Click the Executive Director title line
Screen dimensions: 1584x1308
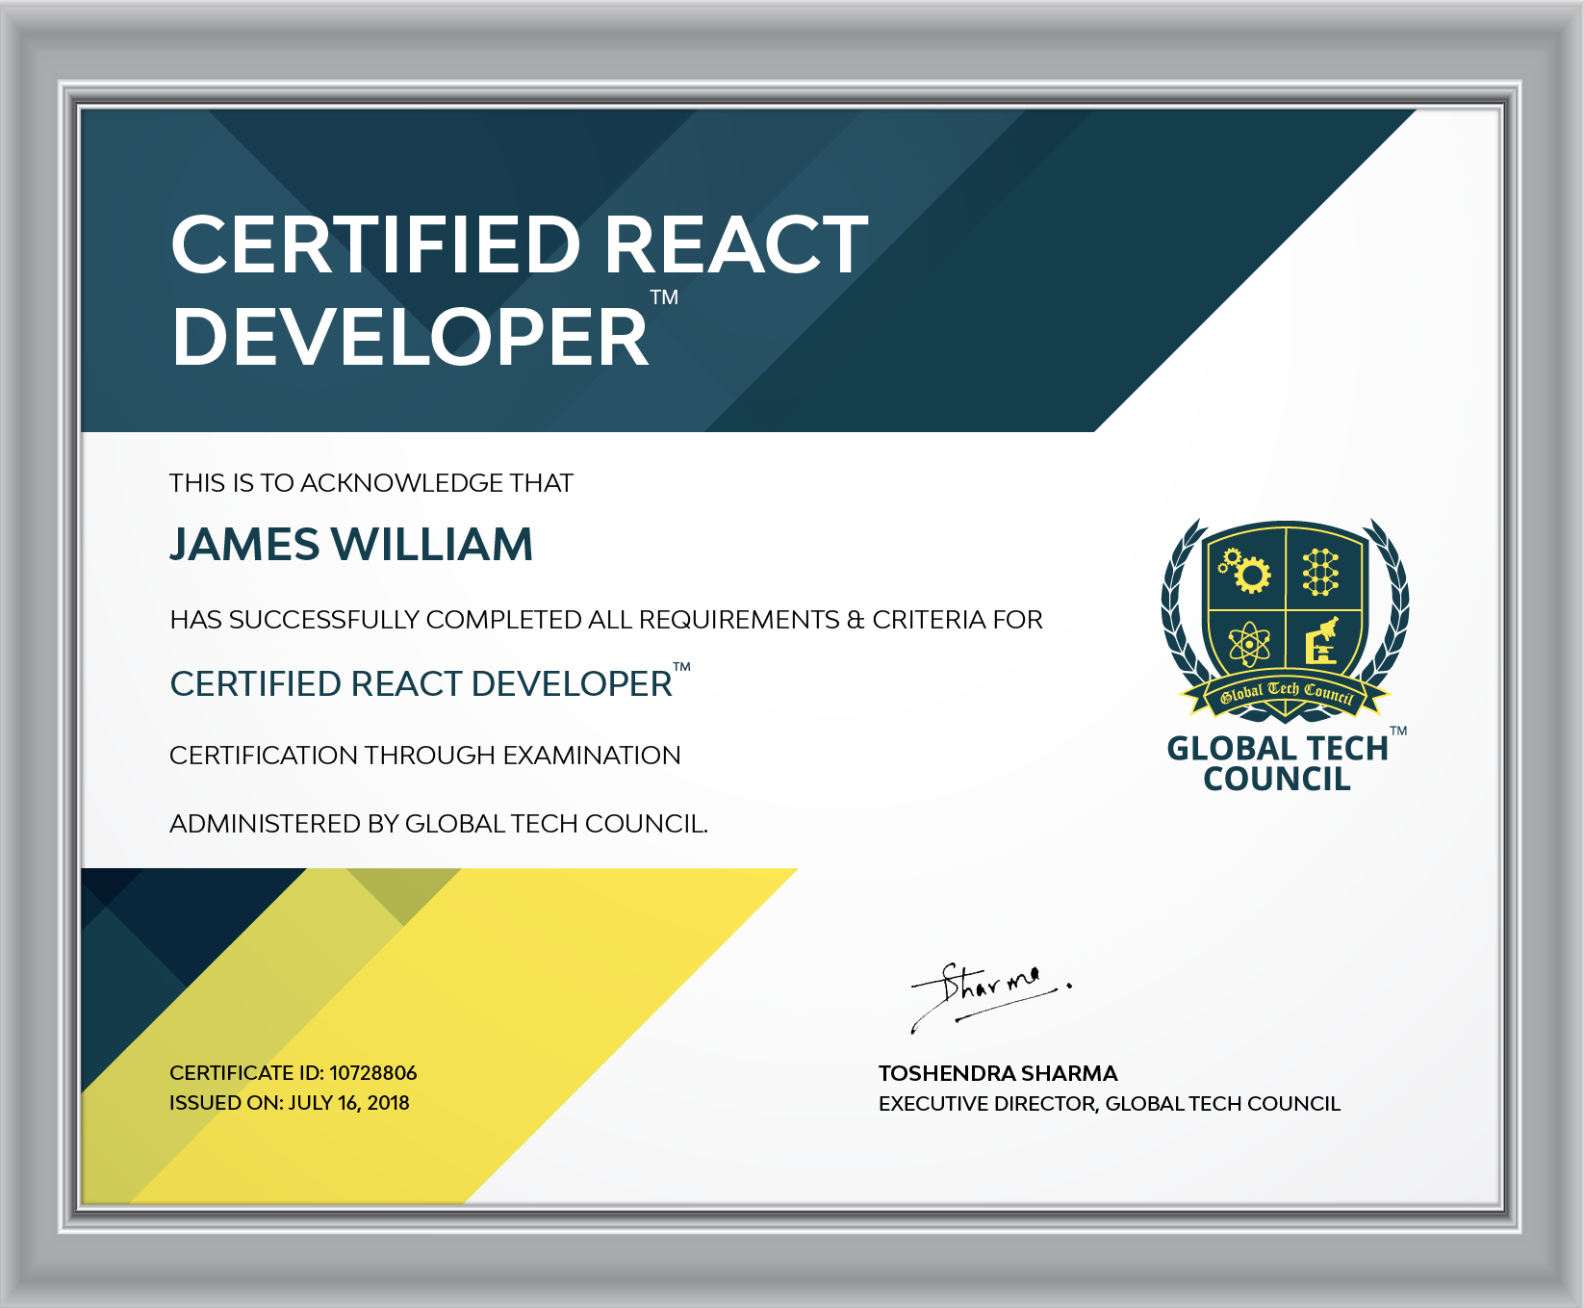(1110, 1104)
